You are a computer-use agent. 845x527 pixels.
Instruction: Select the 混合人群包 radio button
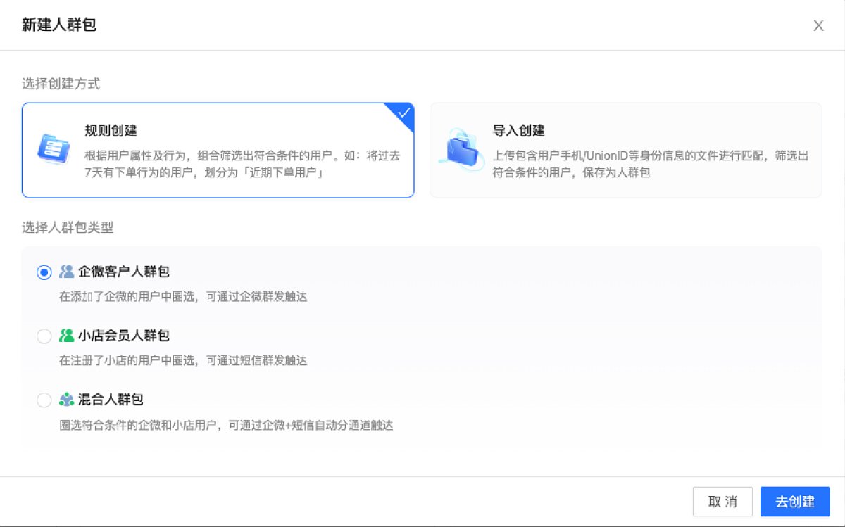tap(44, 400)
